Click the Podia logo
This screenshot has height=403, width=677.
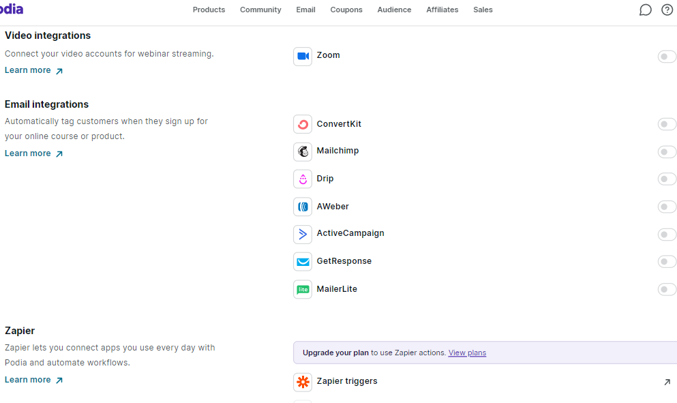[x=11, y=9]
